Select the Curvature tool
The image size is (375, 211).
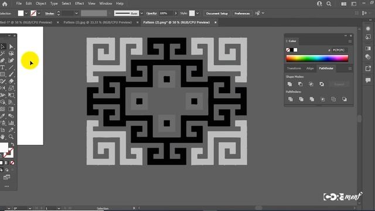click(11, 60)
